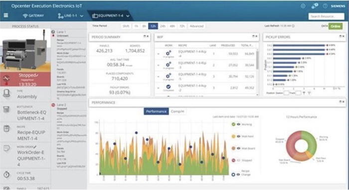
Task: Select the Shift time period
Action: [x=126, y=26]
